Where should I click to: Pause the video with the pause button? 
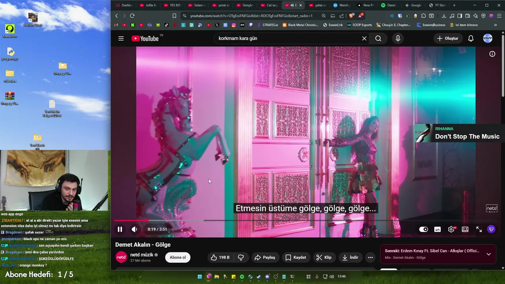120,229
